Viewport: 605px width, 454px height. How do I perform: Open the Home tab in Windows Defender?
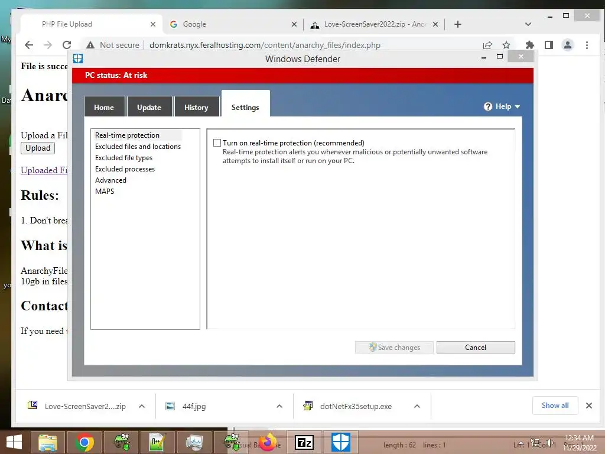click(x=104, y=108)
